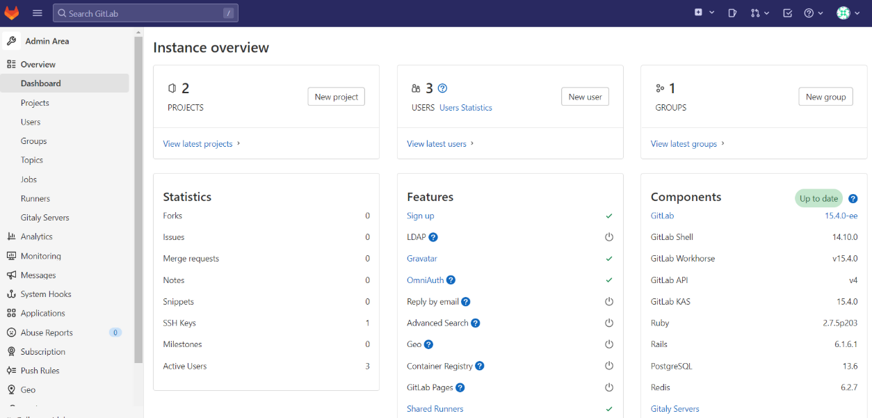Viewport: 872px width, 418px height.
Task: Open the OmniAuth feature link
Action: [425, 280]
